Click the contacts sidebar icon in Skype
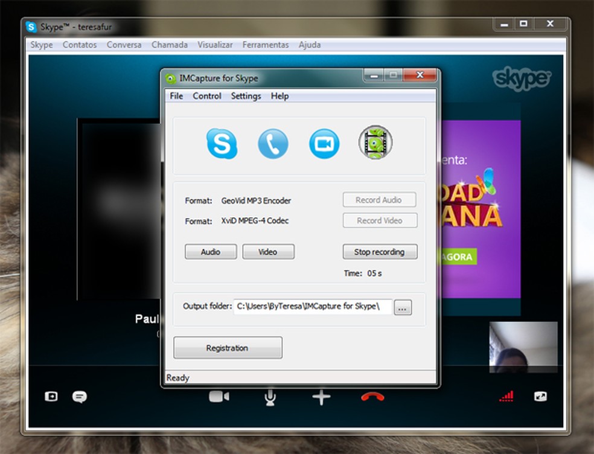This screenshot has width=594, height=454. click(x=51, y=397)
